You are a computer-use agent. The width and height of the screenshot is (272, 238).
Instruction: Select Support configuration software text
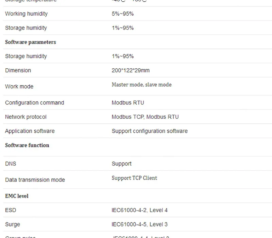150,131
